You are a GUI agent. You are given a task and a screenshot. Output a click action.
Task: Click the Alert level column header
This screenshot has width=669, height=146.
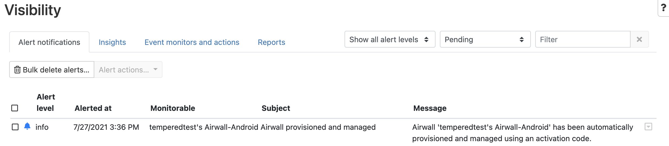46,102
